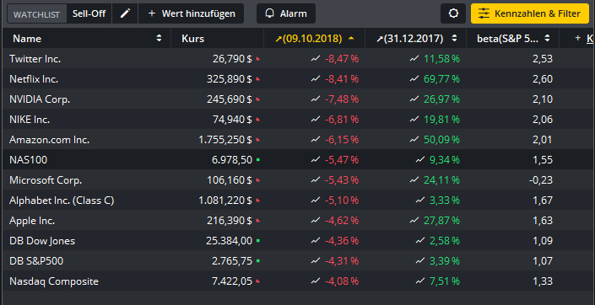This screenshot has width=595, height=305.
Task: Open Kennzahlen & Filter panel
Action: coord(530,13)
